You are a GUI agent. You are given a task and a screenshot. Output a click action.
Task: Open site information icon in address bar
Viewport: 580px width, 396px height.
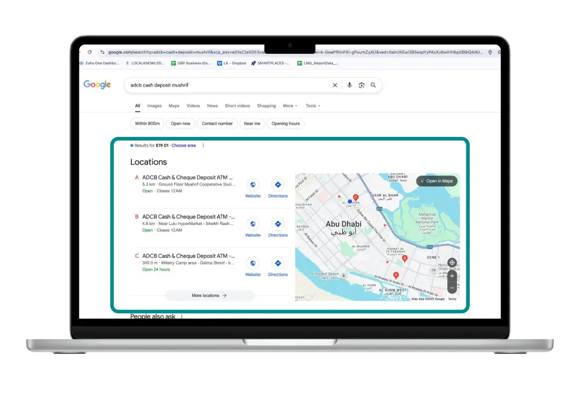103,52
